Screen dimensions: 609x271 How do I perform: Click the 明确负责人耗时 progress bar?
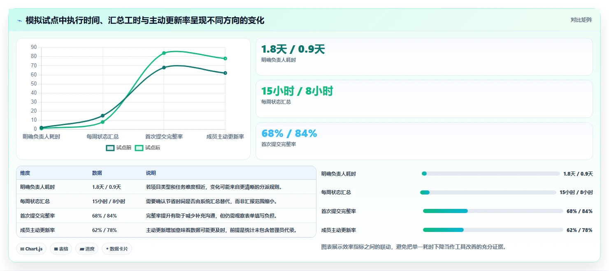(491, 174)
